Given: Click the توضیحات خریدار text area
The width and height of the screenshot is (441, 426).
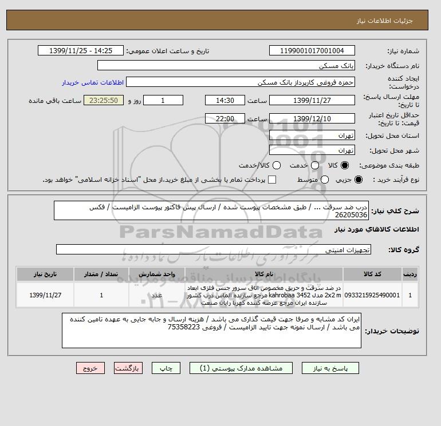Looking at the screenshot, I should click(211, 331).
